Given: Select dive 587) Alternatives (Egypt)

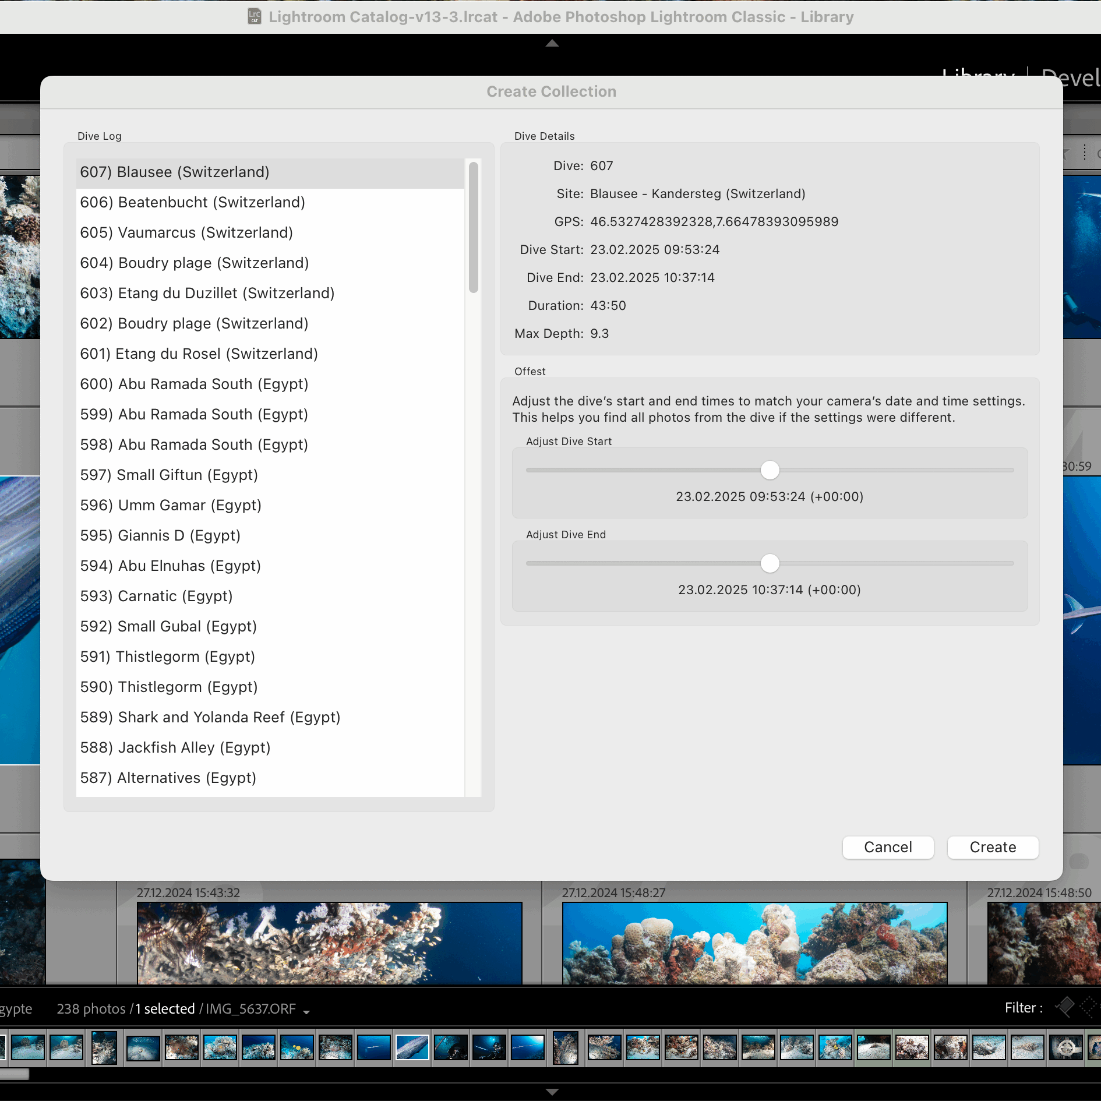Looking at the screenshot, I should [270, 778].
